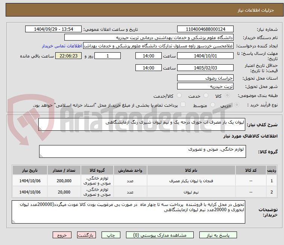The height and width of the screenshot is (245, 284).
Task: Click the price validity time field beside 1405/02/03
Action: click(x=149, y=68)
